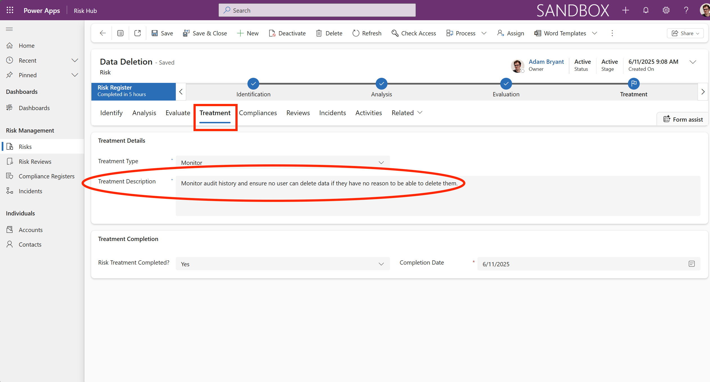Click the Form assist button
Viewport: 710px width, 382px height.
pos(683,119)
